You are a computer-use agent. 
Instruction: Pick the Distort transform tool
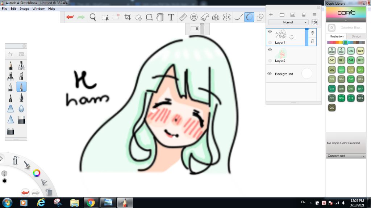149,17
